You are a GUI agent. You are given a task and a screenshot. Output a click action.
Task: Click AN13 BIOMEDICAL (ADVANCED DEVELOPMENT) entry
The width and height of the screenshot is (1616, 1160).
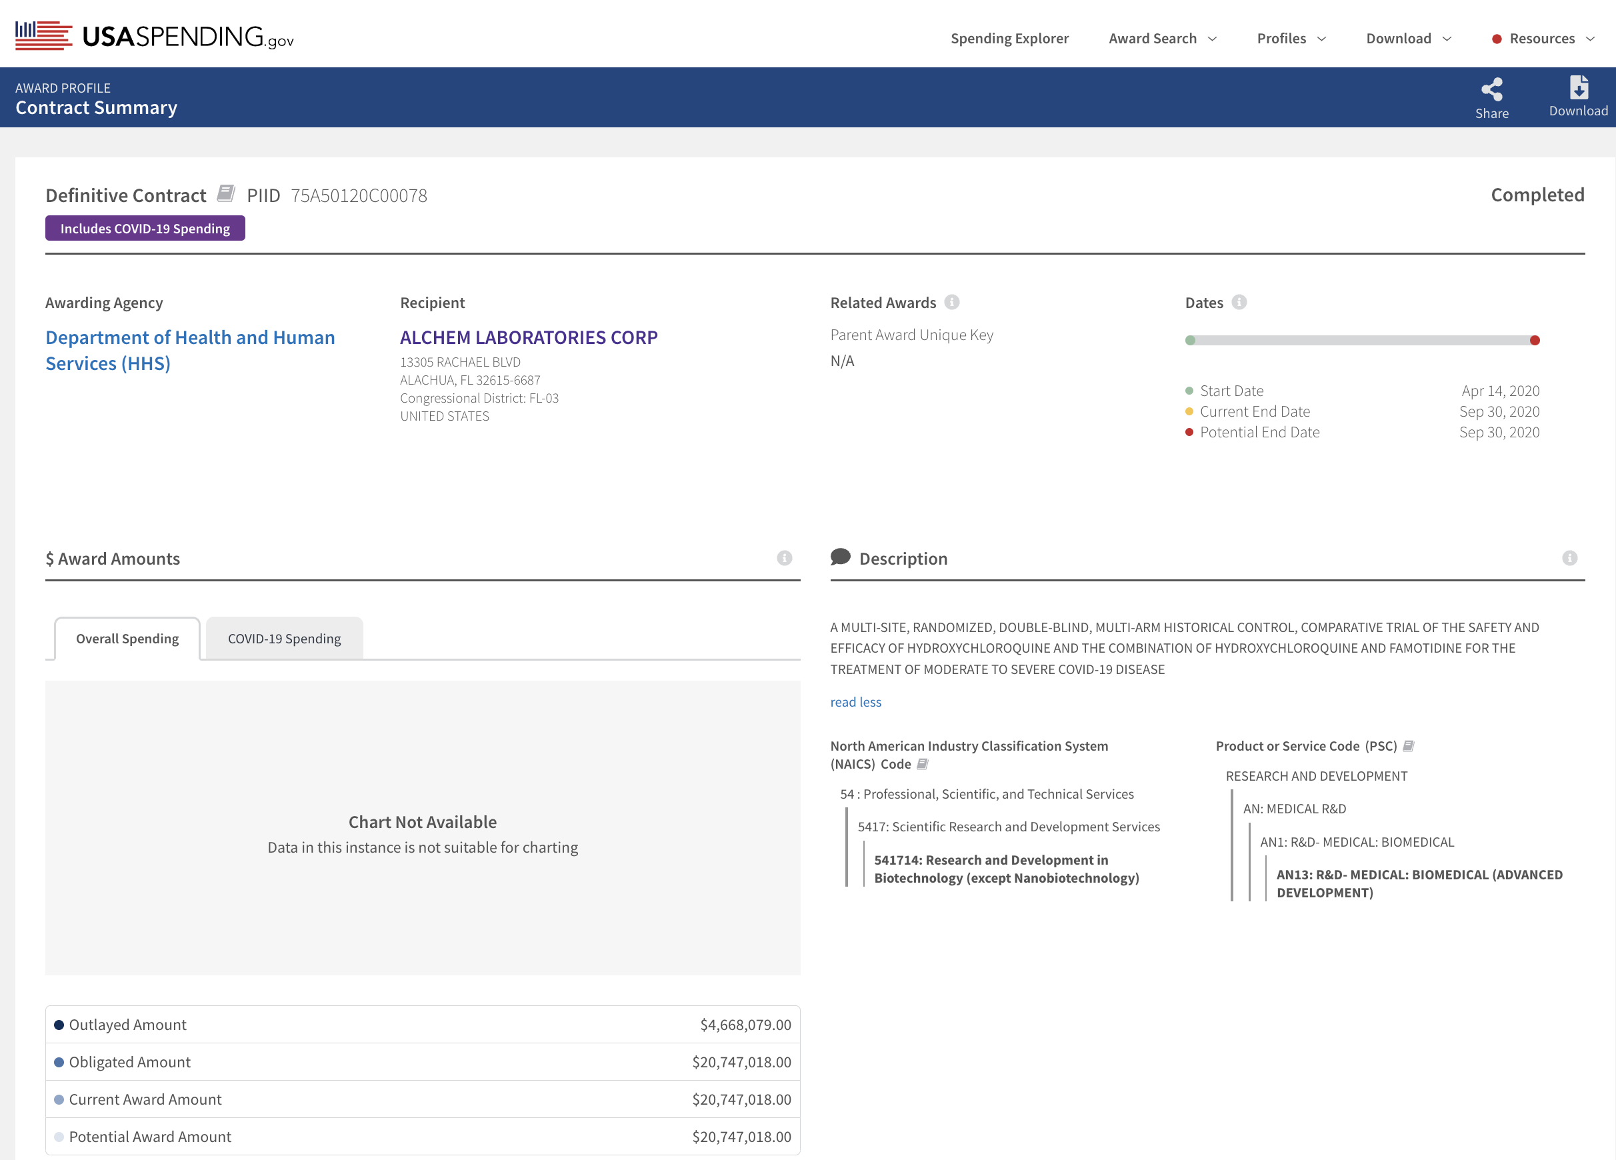1419,883
